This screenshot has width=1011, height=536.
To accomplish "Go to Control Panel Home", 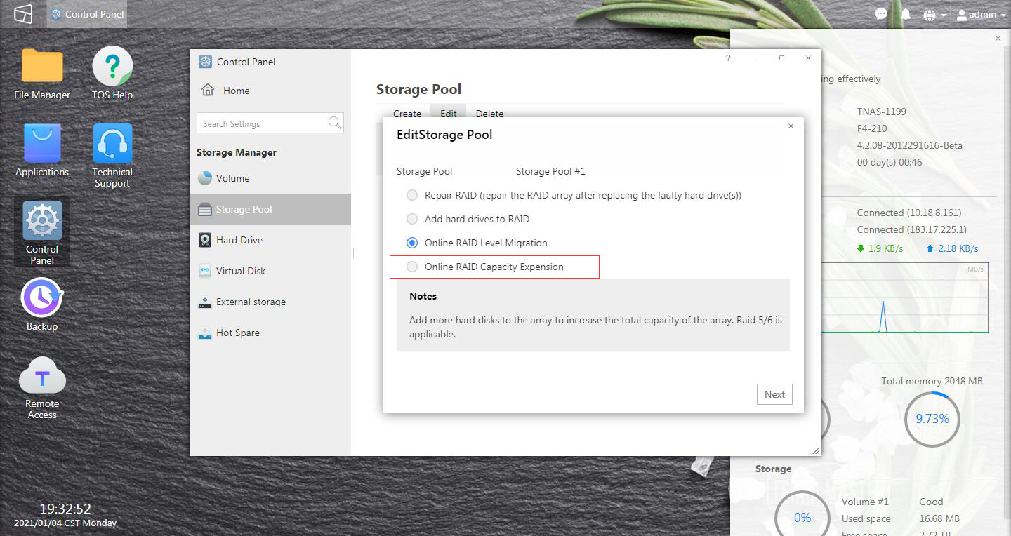I will point(226,91).
